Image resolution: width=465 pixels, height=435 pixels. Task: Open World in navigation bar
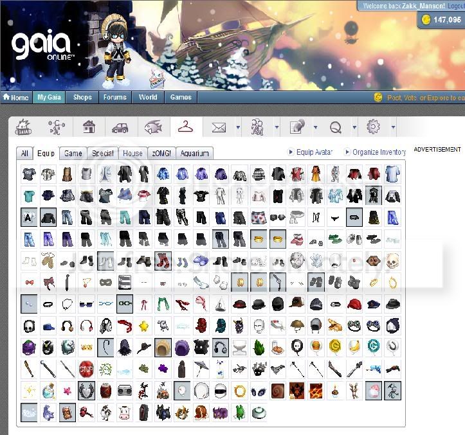click(x=148, y=97)
